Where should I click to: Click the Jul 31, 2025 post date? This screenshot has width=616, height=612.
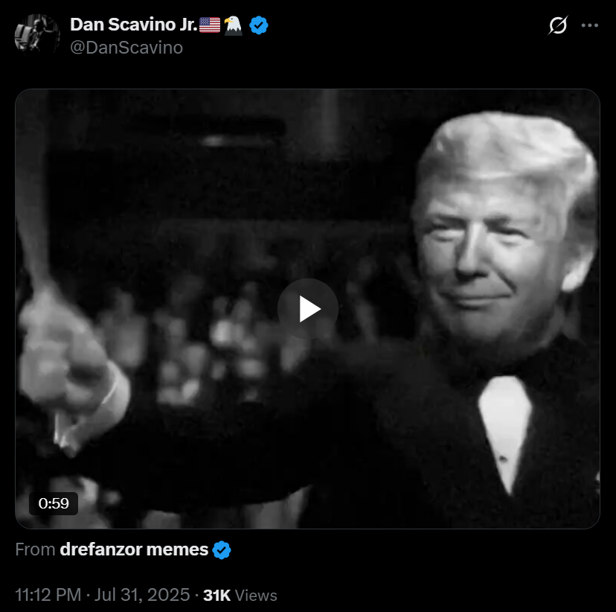(142, 595)
